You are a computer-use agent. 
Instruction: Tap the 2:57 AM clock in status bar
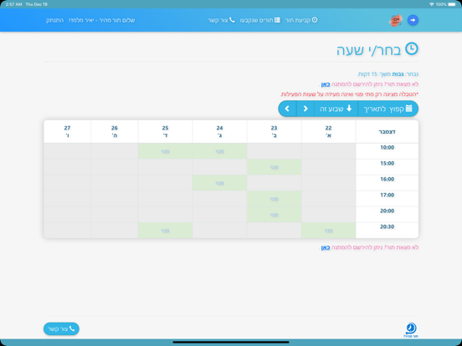tap(13, 4)
